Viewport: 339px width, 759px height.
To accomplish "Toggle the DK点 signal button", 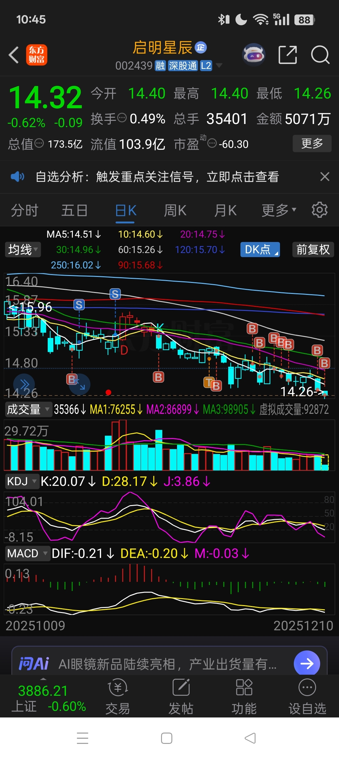I will click(x=260, y=250).
